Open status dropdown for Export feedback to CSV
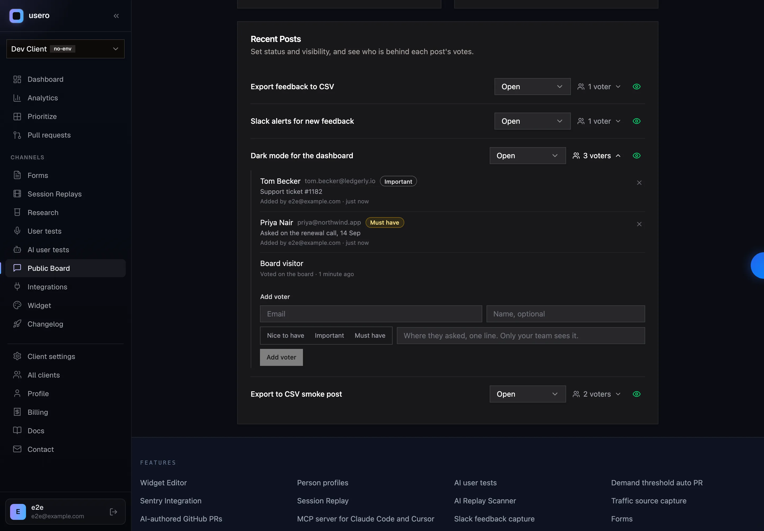This screenshot has height=531, width=764. pos(532,87)
